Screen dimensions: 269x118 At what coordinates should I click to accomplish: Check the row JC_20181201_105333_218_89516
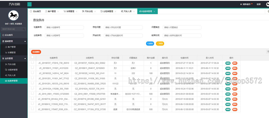coord(32,83)
